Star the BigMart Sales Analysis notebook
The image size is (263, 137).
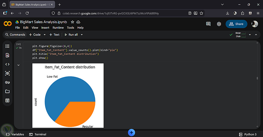[72, 22]
